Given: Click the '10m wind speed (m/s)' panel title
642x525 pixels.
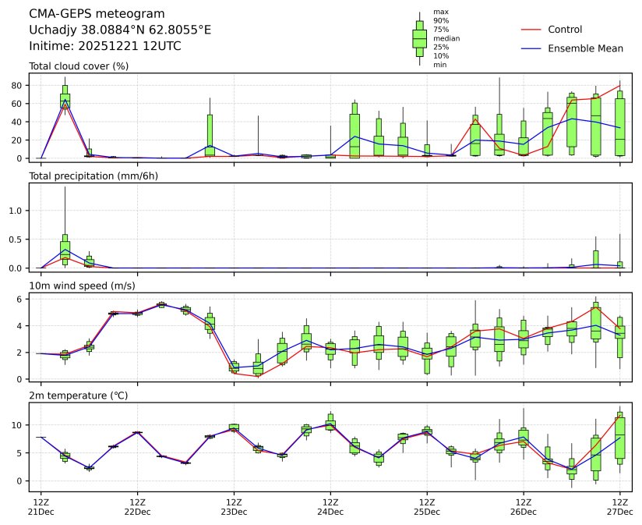Looking at the screenshot, I should [x=82, y=286].
